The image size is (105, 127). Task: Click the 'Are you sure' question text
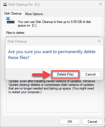(x=52, y=55)
